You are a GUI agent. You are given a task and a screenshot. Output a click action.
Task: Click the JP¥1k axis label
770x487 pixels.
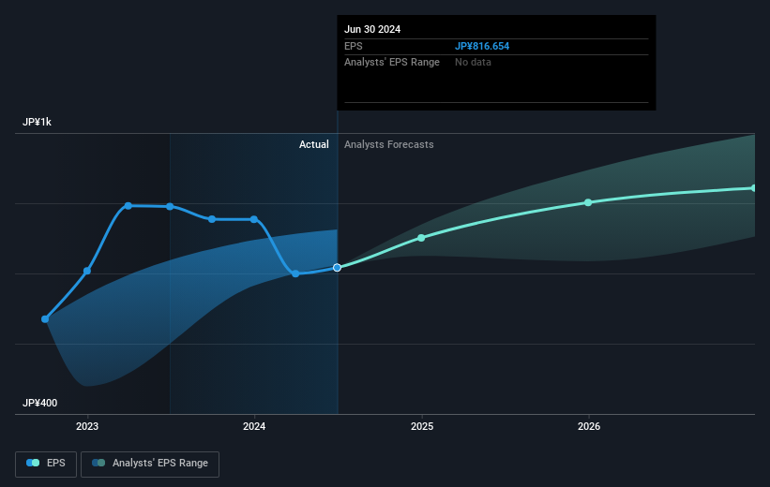pos(37,122)
